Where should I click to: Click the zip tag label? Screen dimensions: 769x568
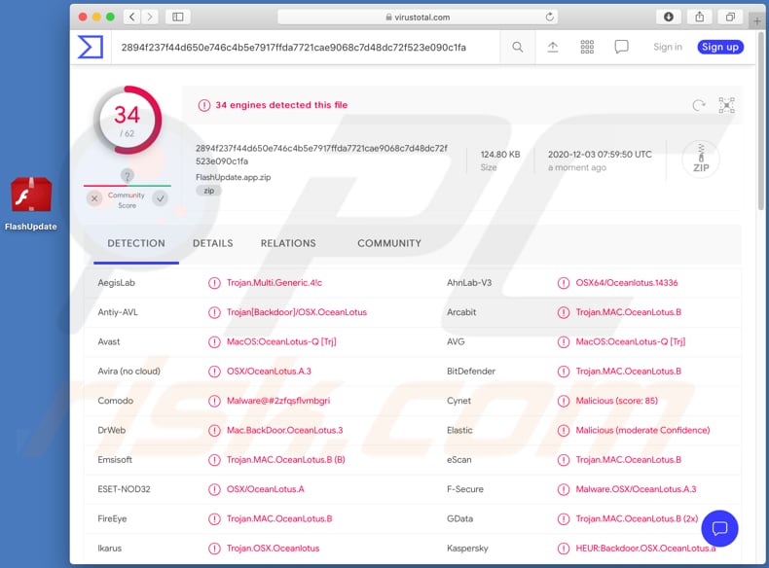point(209,191)
